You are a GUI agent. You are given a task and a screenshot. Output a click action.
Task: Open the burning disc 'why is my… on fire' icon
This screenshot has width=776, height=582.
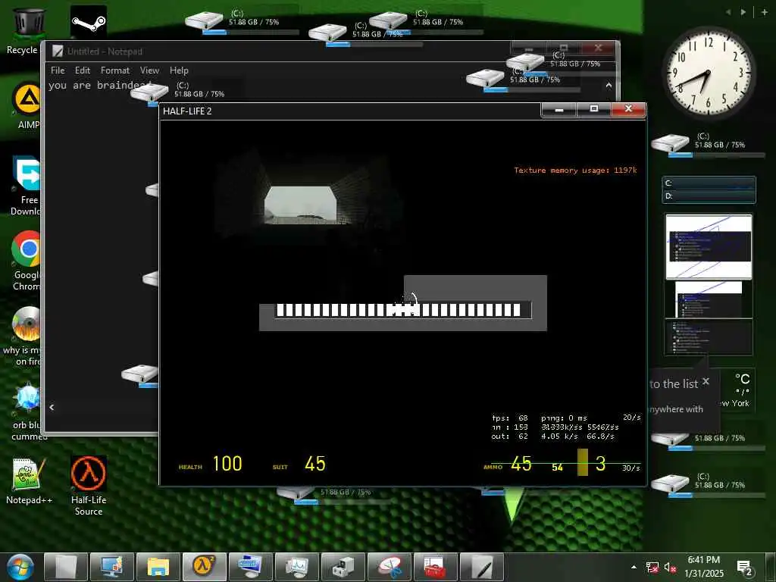(23, 336)
